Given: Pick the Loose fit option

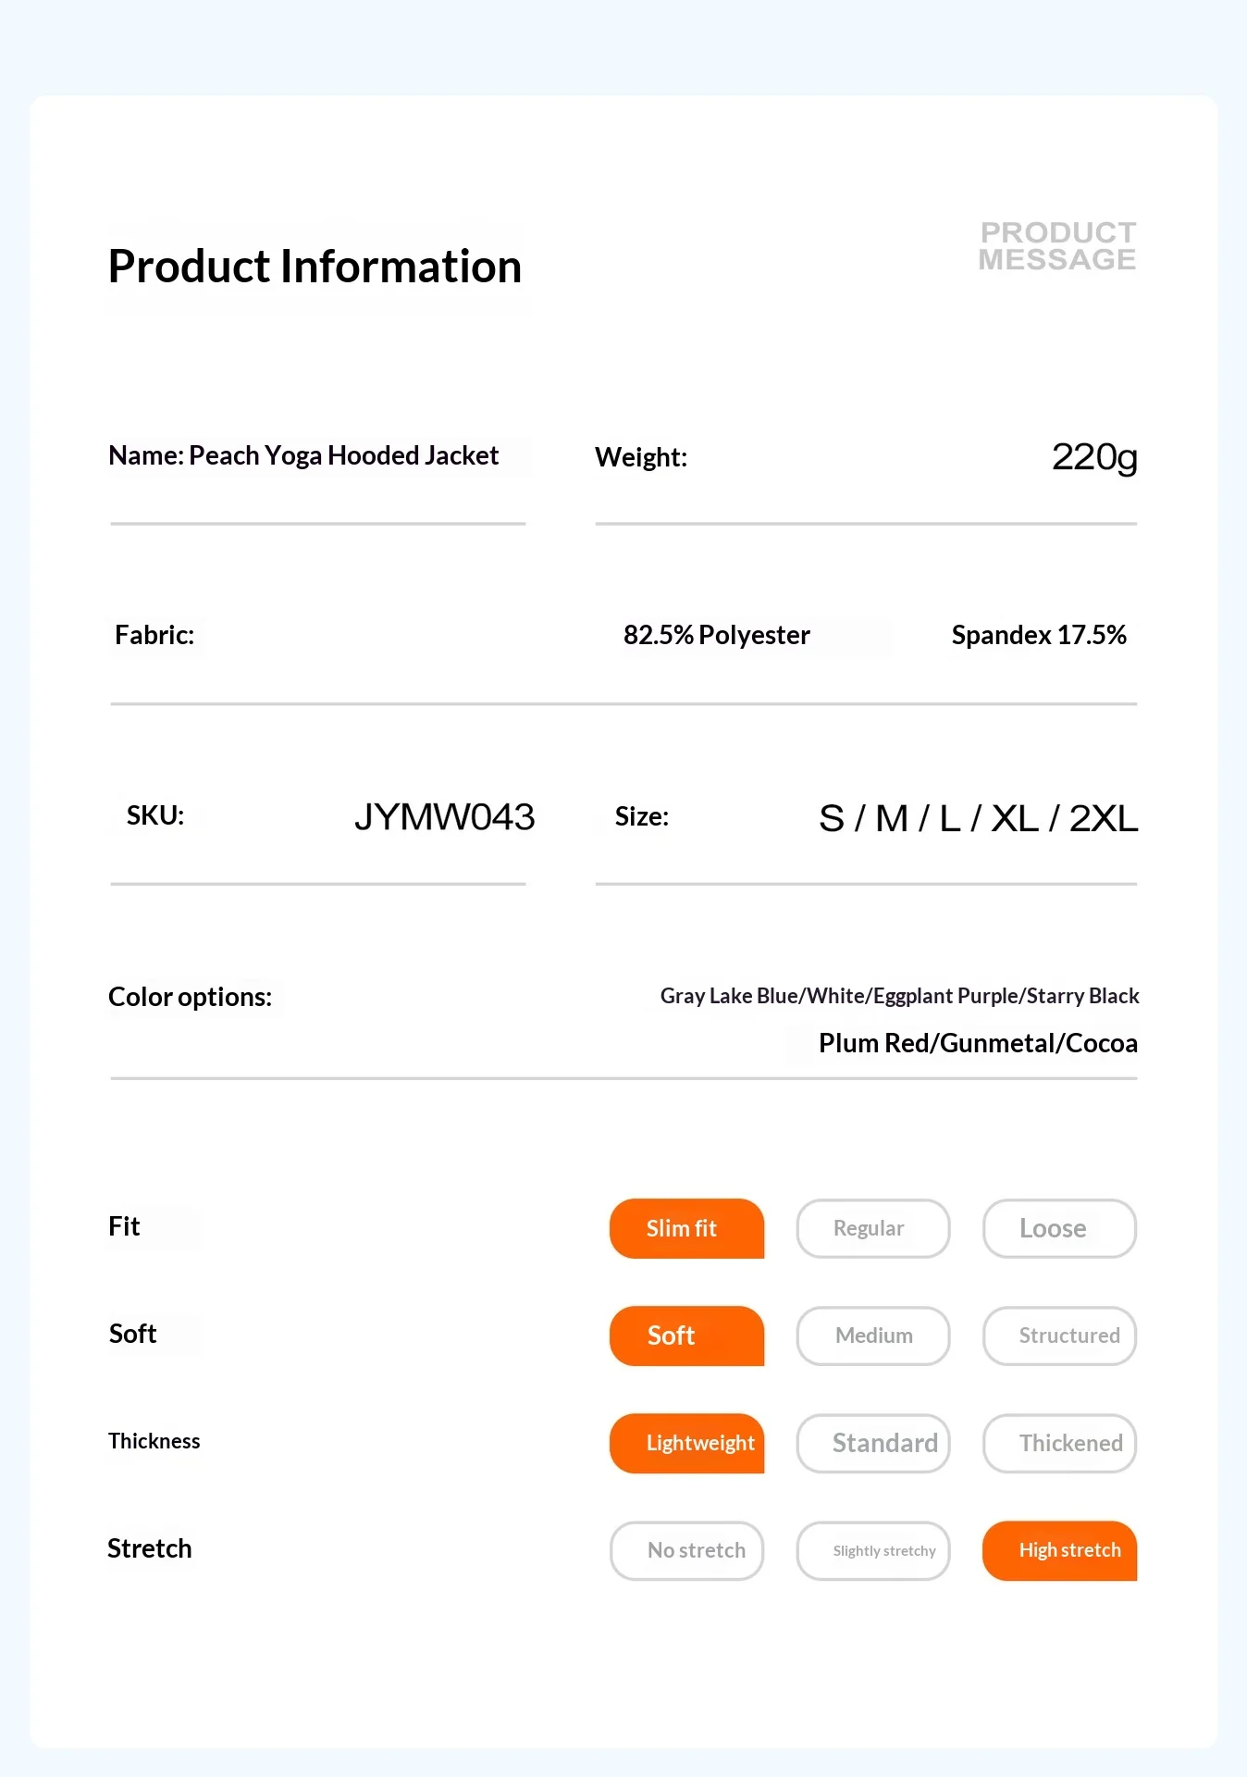Looking at the screenshot, I should pyautogui.click(x=1059, y=1228).
